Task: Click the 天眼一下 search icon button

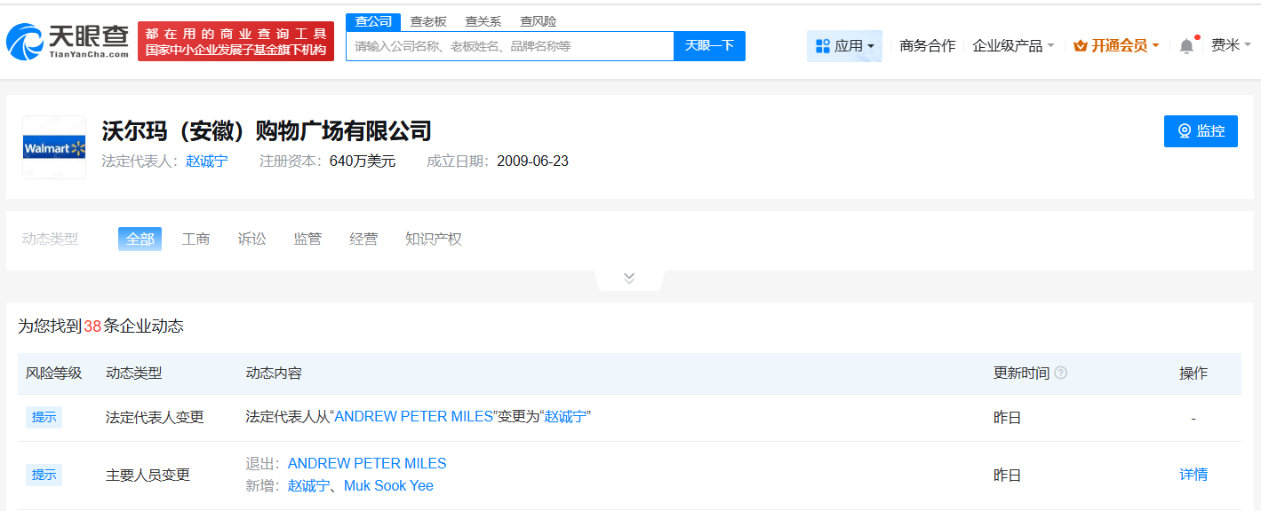Action: coord(708,45)
